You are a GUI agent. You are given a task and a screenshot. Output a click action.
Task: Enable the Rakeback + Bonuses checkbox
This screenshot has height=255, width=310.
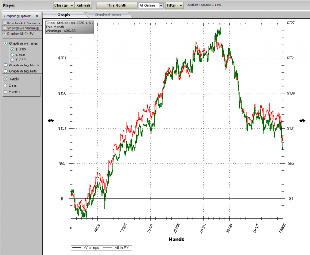coord(4,23)
